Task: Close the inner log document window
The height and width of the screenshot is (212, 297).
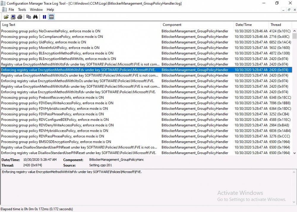Action: coord(295,10)
